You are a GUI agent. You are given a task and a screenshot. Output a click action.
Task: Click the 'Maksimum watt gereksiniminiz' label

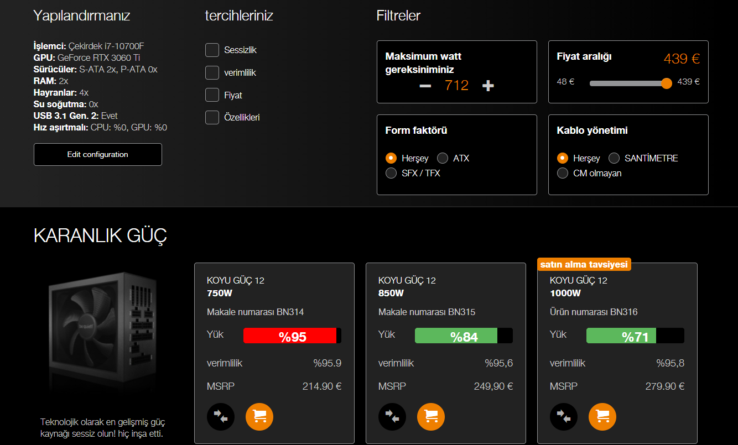point(423,63)
